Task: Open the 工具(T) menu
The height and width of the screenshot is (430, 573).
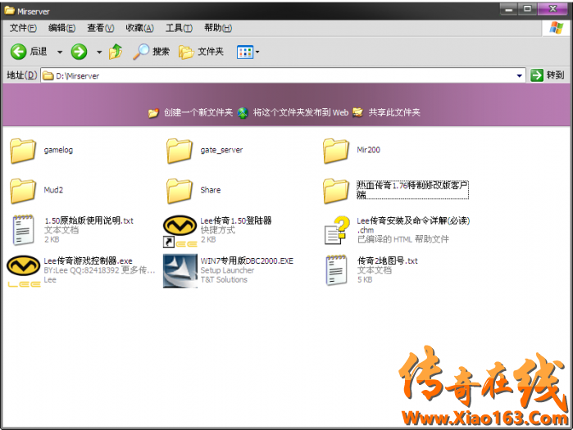Action: pyautogui.click(x=179, y=28)
